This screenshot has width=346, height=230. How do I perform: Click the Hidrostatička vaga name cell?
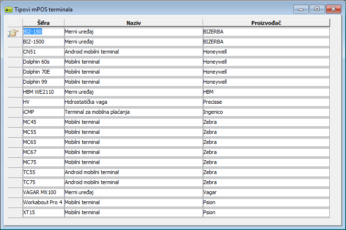(x=133, y=102)
